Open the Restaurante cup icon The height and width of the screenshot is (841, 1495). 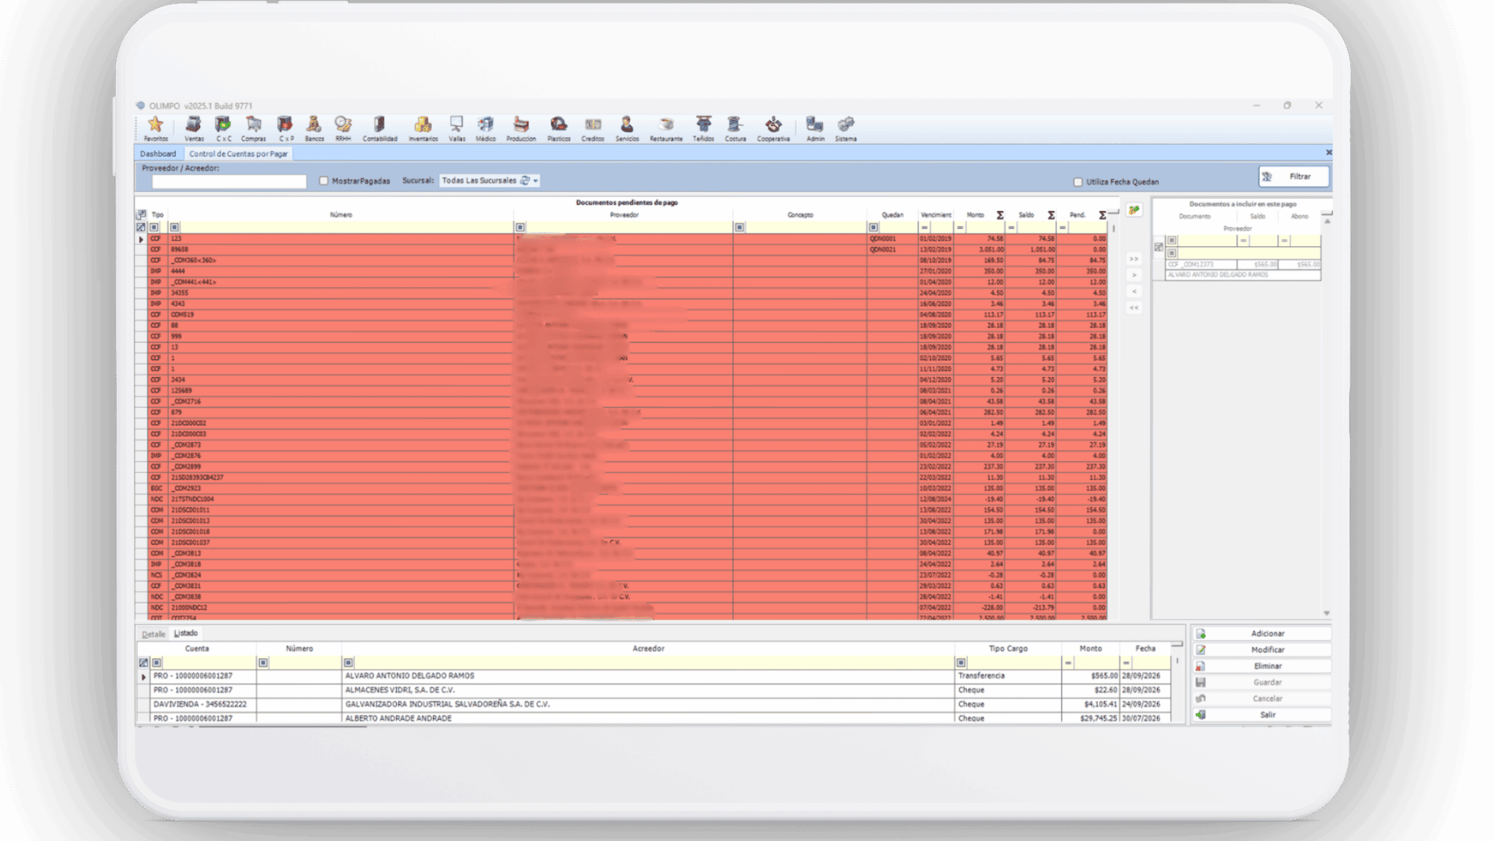[x=666, y=128]
